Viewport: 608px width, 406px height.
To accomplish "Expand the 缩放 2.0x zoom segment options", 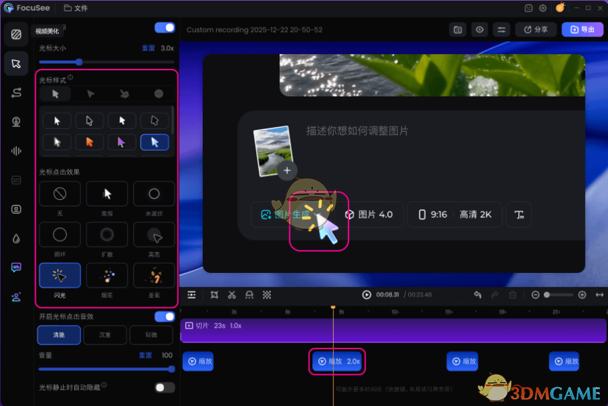I will (x=336, y=361).
